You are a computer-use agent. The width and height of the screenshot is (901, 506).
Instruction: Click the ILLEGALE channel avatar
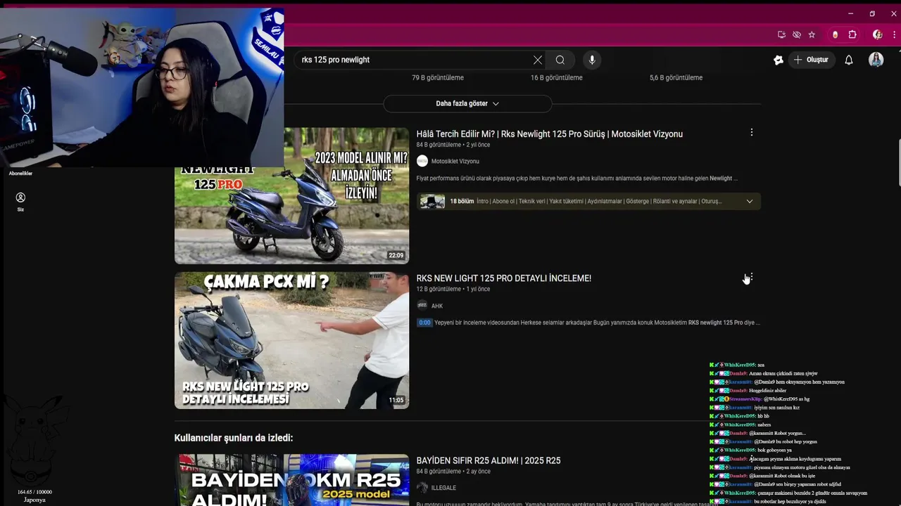click(x=422, y=488)
